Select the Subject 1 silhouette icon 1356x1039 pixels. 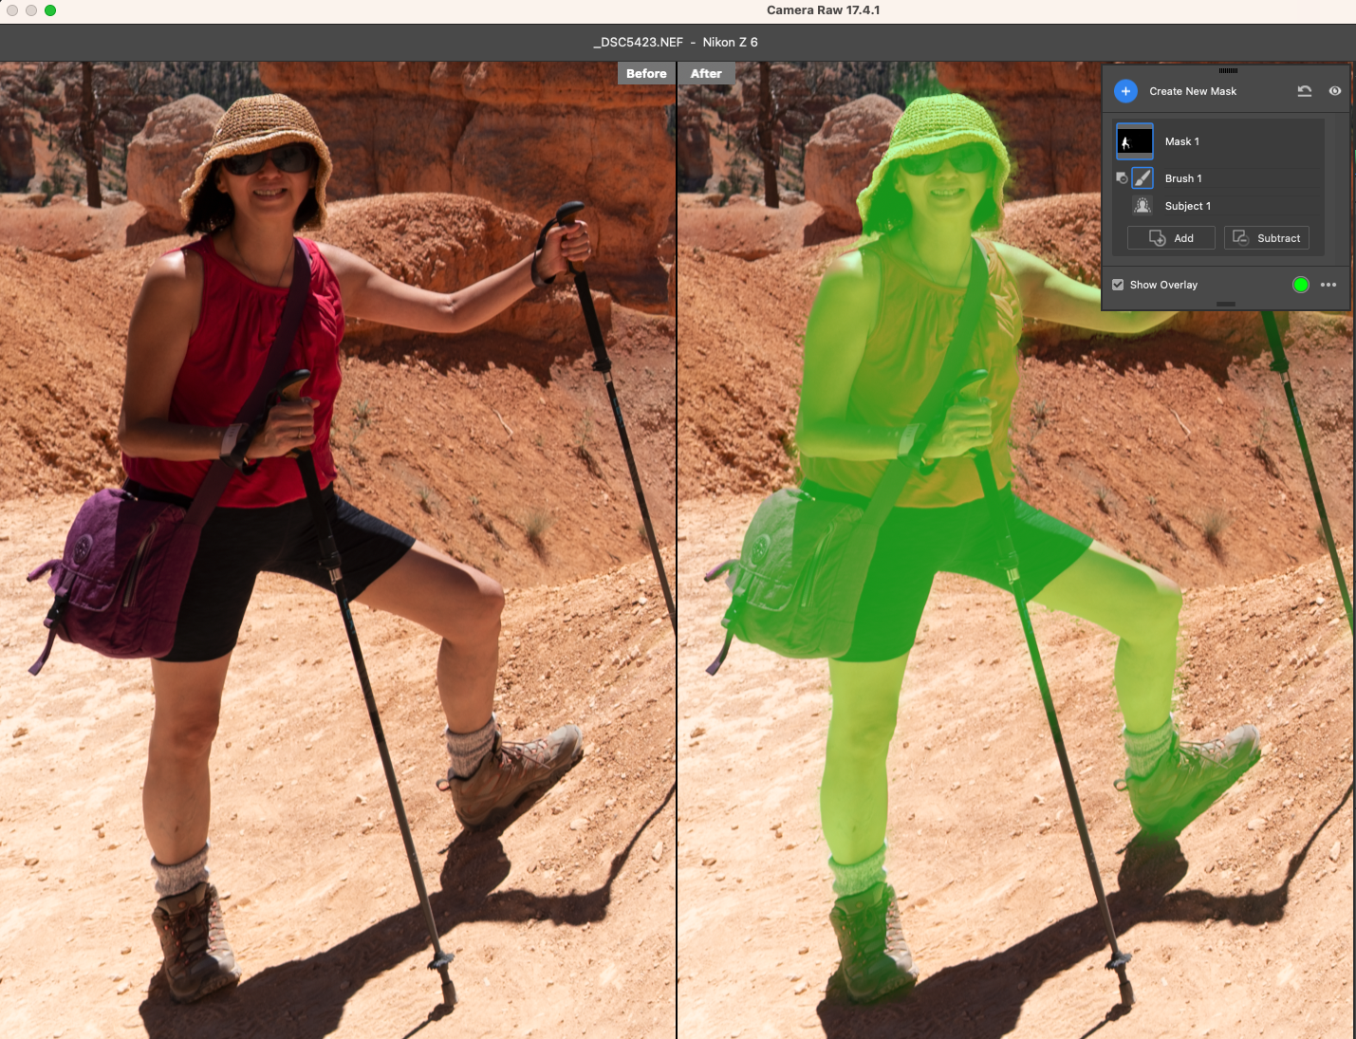coord(1142,206)
